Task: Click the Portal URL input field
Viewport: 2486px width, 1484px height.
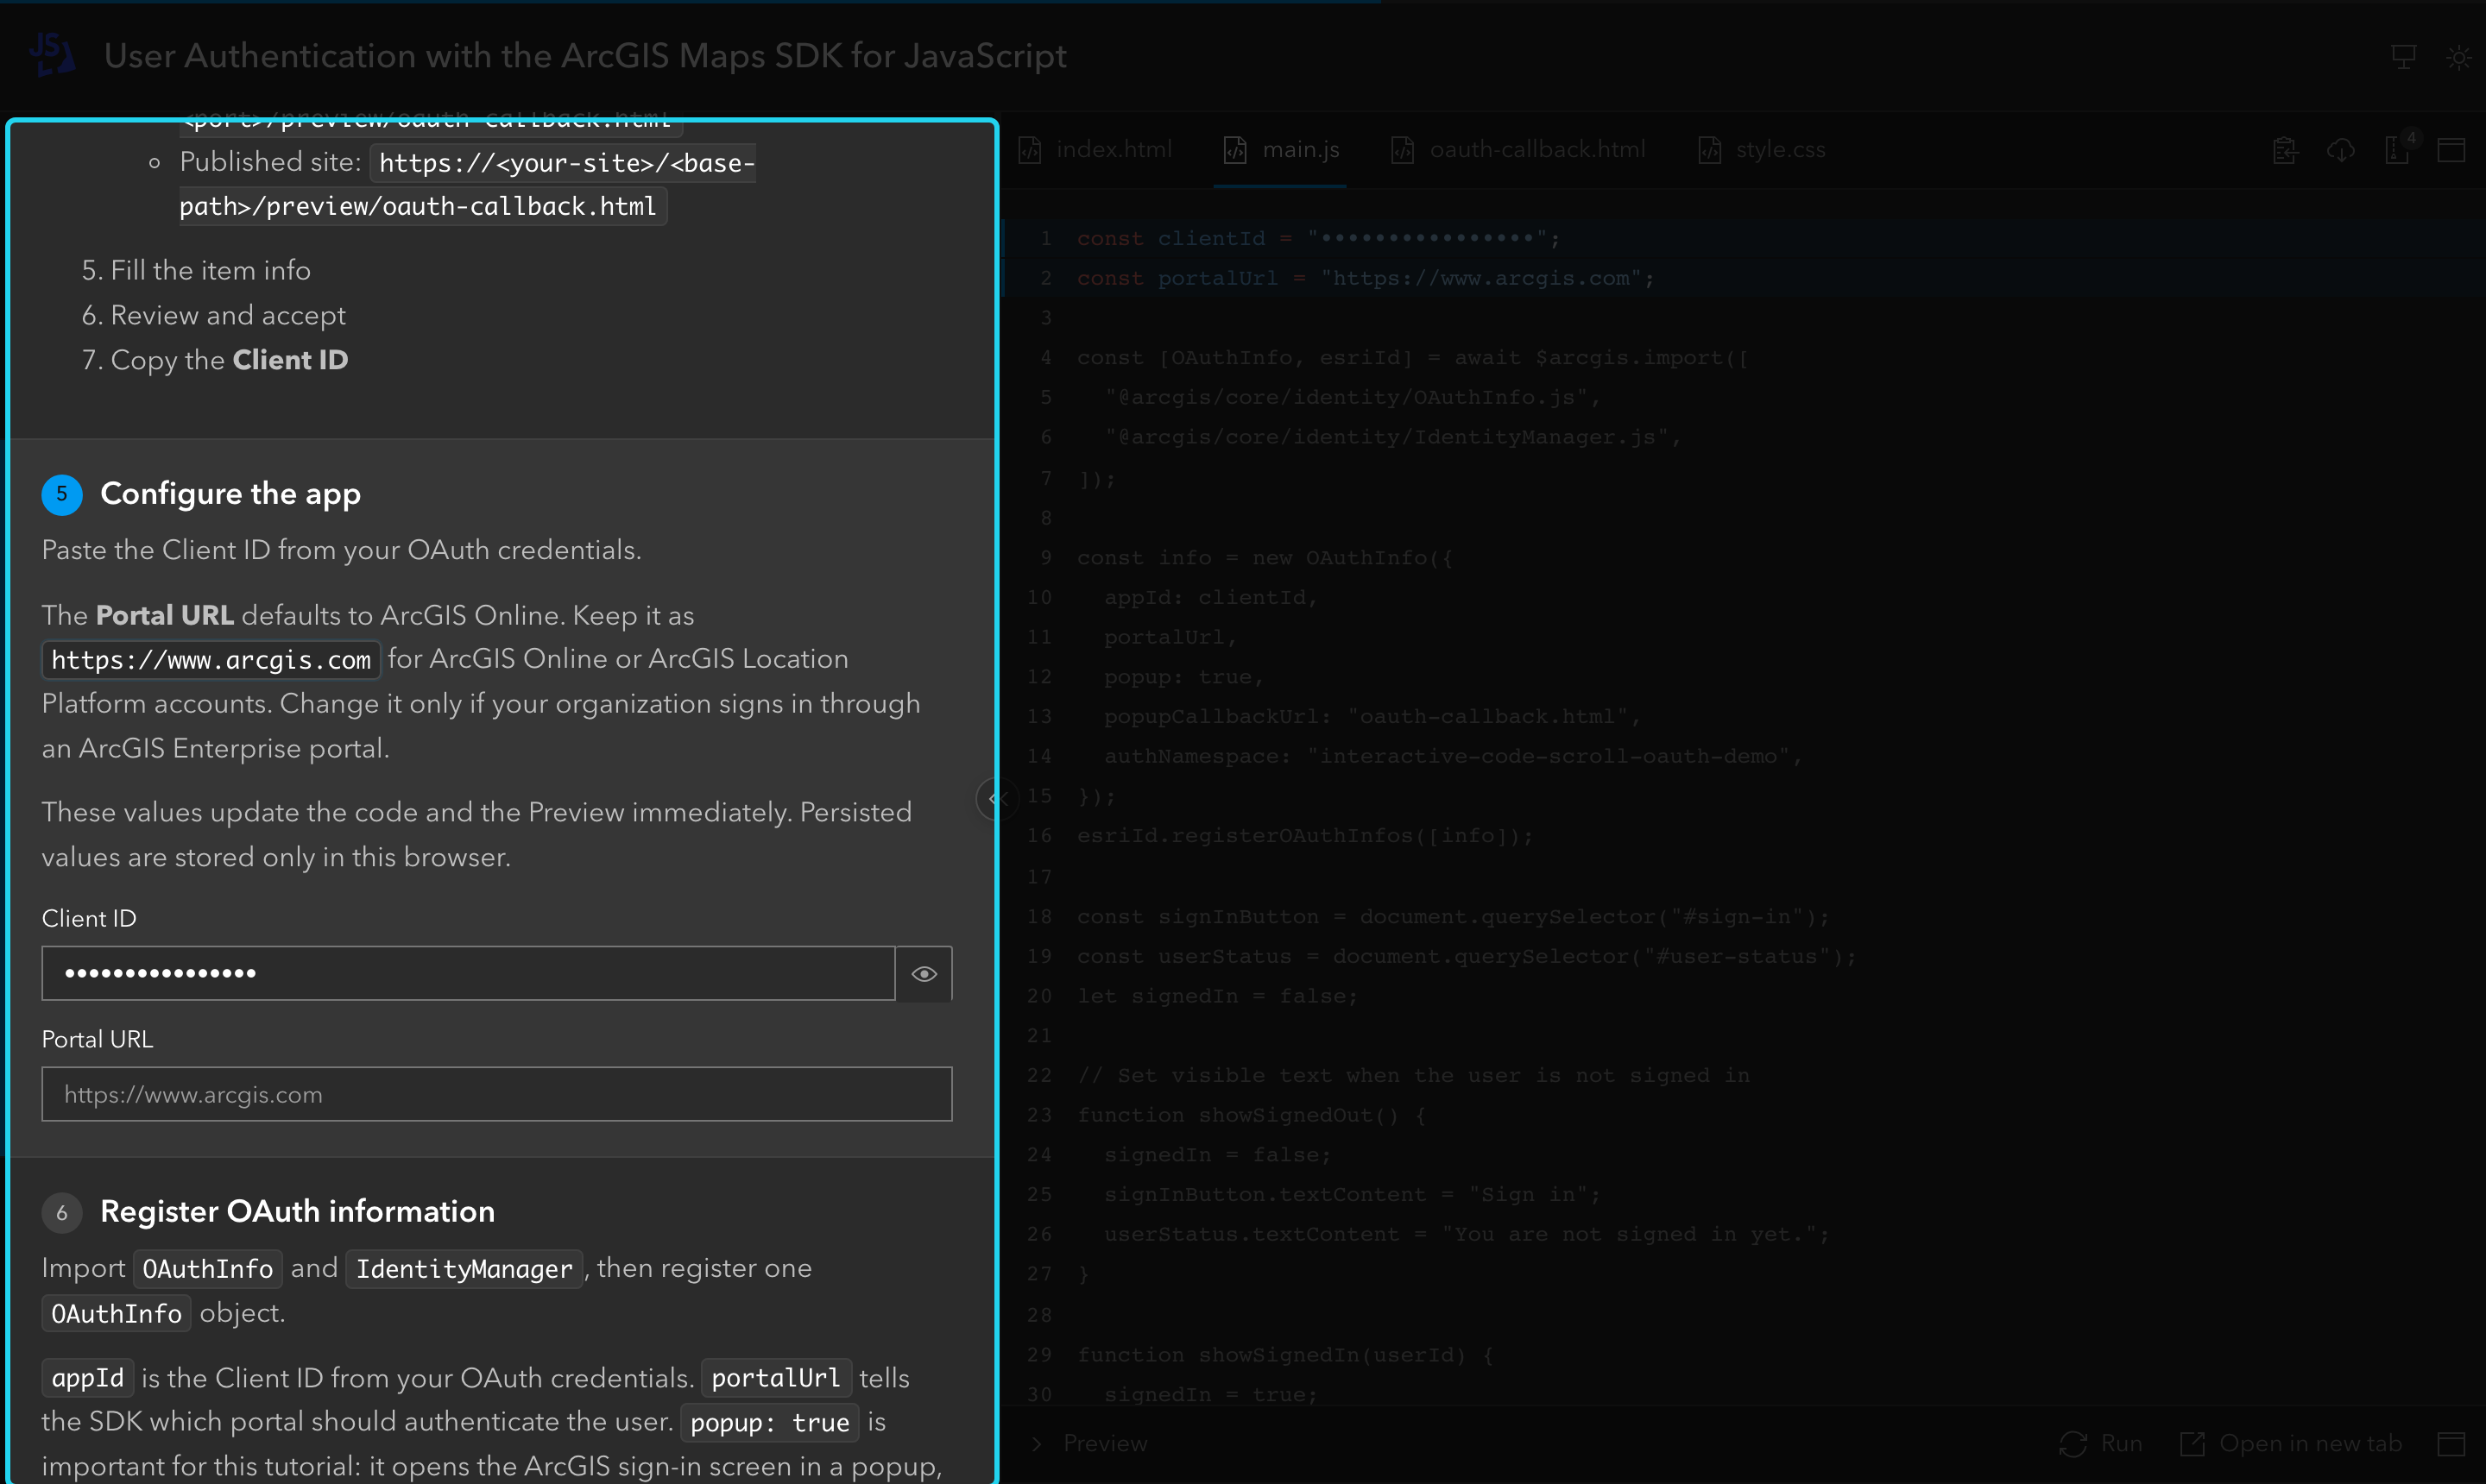Action: [496, 1094]
